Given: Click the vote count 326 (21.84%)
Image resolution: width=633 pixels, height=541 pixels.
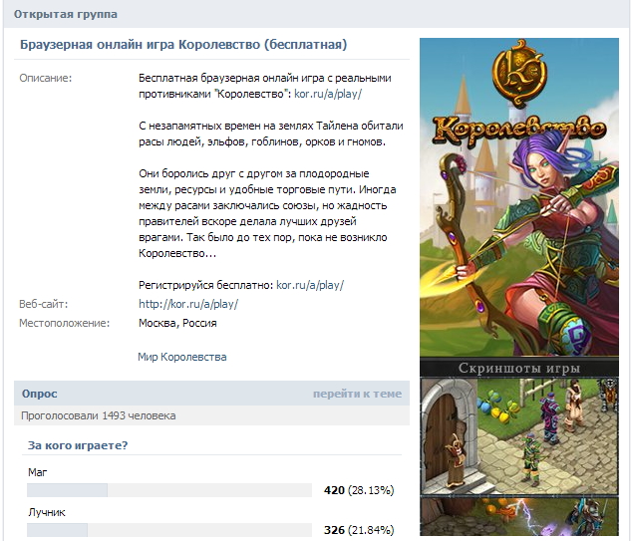Looking at the screenshot, I should (x=359, y=530).
